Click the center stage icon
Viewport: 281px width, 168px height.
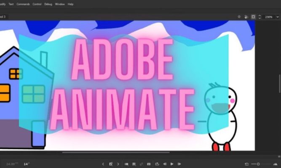(239, 17)
